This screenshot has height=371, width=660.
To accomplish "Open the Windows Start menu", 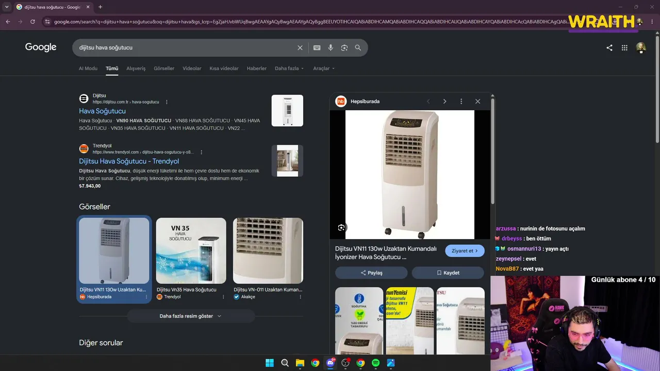I will (x=269, y=363).
